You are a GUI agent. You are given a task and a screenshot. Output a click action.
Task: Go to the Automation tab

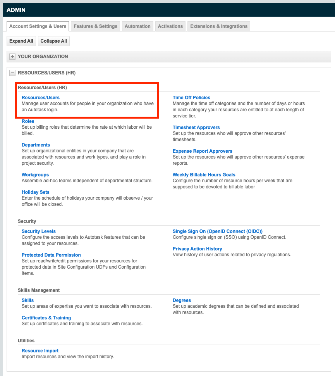tap(137, 26)
